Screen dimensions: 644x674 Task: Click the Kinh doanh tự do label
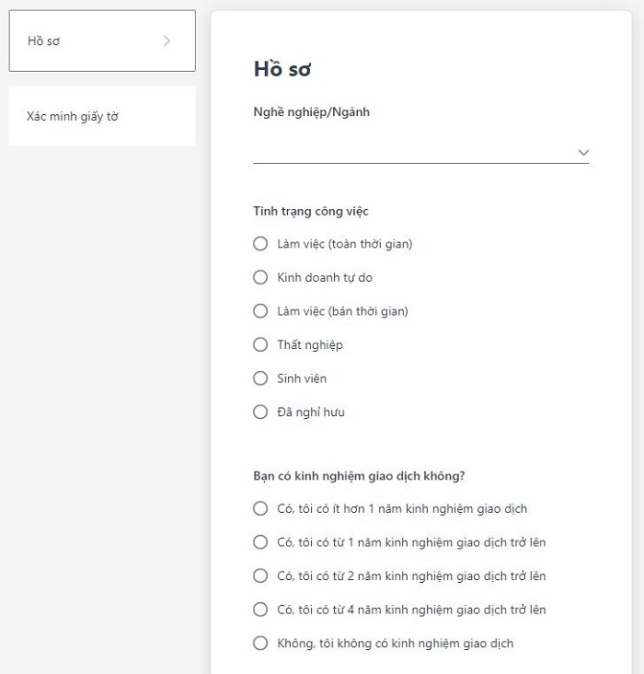(325, 277)
